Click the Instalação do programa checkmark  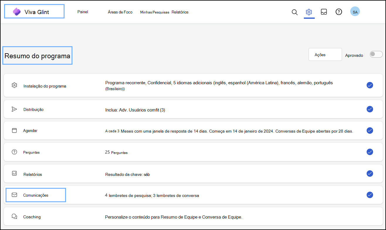(370, 85)
